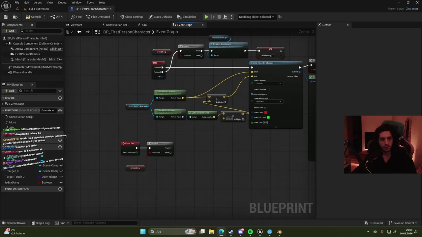Open the Edit menu
The height and width of the screenshot is (237, 422).
(x=27, y=2)
